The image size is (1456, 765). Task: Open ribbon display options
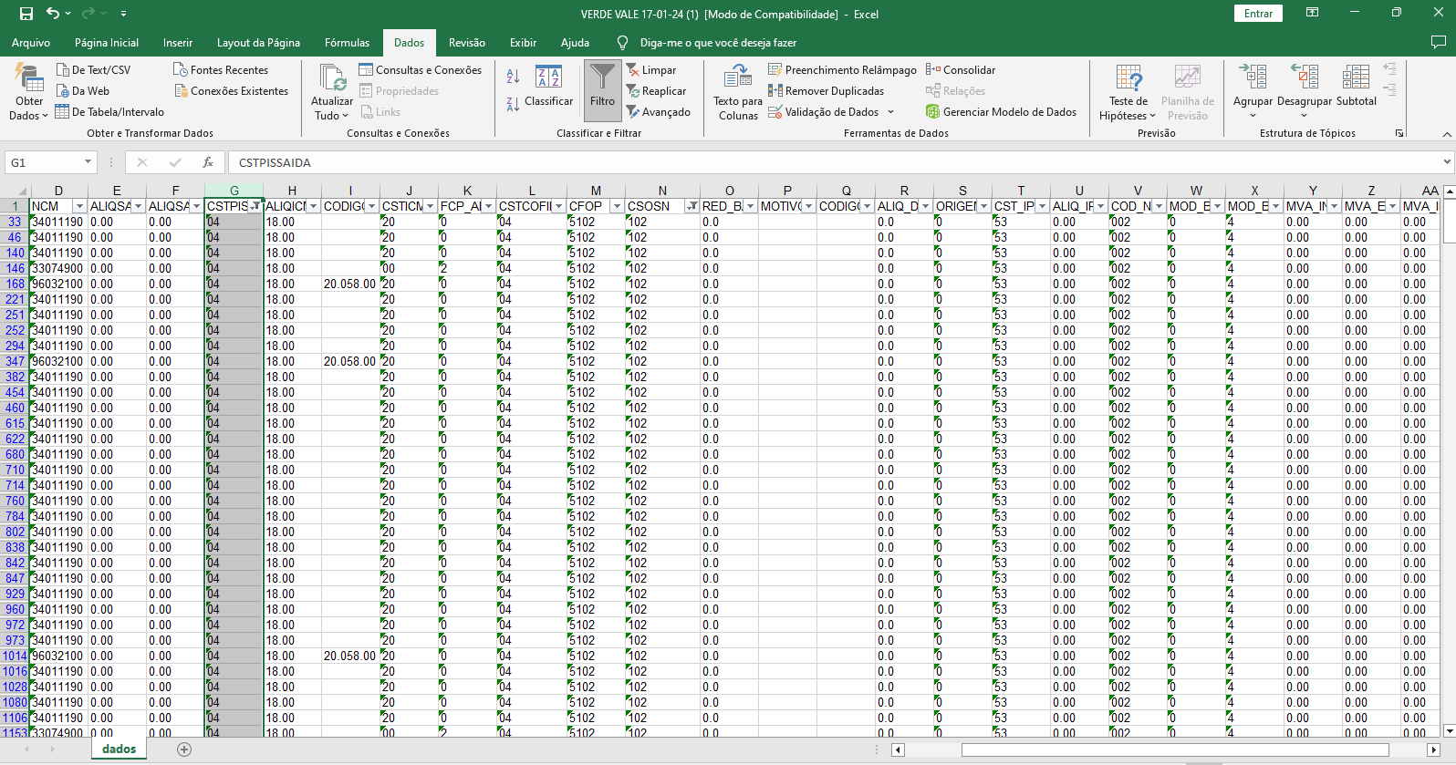[1312, 13]
